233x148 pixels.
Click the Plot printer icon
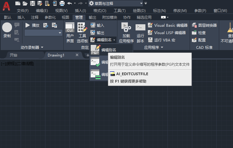click(x=62, y=3)
